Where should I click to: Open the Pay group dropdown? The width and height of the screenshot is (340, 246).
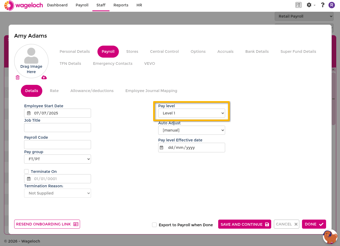58,159
